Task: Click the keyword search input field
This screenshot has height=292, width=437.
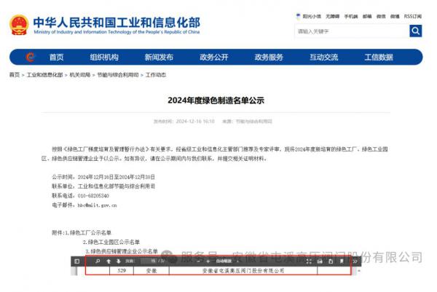Action: point(351,31)
